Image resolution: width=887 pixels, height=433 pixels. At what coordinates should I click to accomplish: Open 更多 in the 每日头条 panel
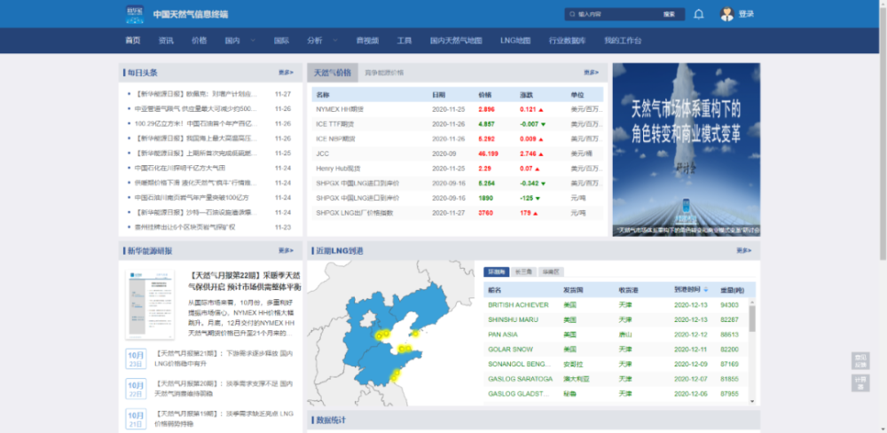pos(285,73)
